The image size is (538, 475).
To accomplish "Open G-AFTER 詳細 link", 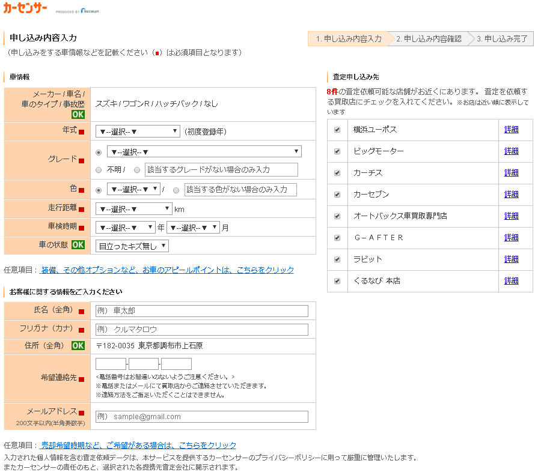I will (x=511, y=238).
